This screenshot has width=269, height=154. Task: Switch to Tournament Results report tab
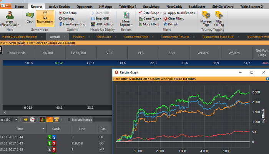click(175, 37)
